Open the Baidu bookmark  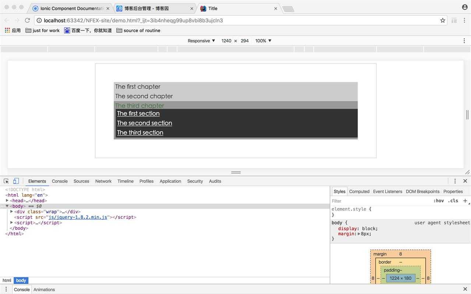click(88, 31)
